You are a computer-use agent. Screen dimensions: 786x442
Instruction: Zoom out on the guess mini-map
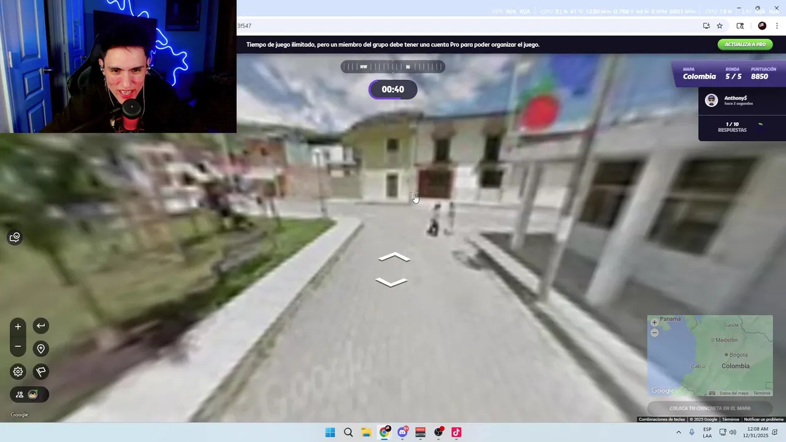(655, 332)
